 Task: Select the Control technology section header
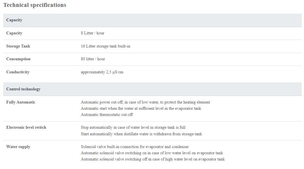[x=152, y=89]
